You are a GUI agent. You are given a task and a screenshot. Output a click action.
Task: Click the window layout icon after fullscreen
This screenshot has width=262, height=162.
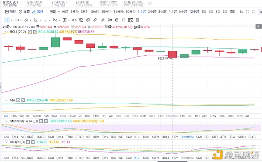point(253,12)
